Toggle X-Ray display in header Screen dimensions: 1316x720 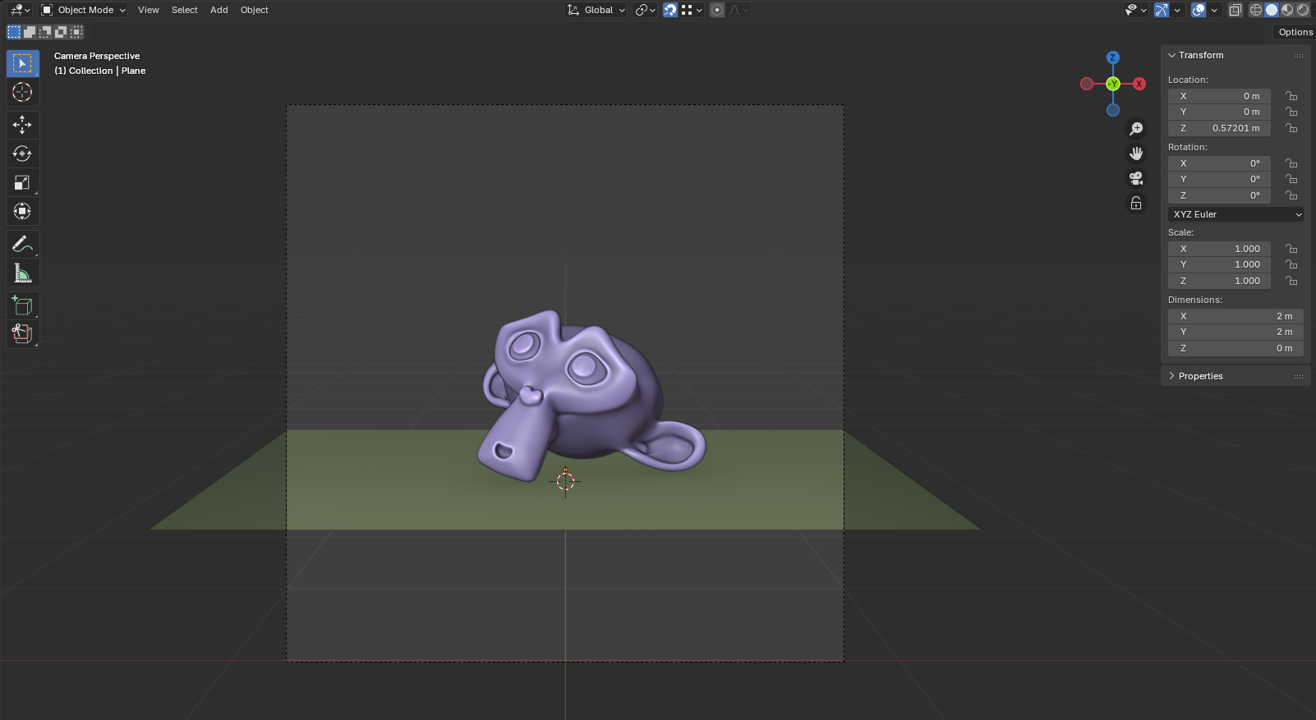click(1235, 10)
